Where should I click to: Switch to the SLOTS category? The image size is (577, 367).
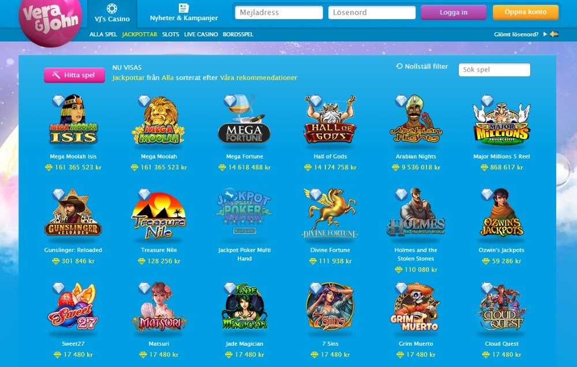(x=171, y=34)
